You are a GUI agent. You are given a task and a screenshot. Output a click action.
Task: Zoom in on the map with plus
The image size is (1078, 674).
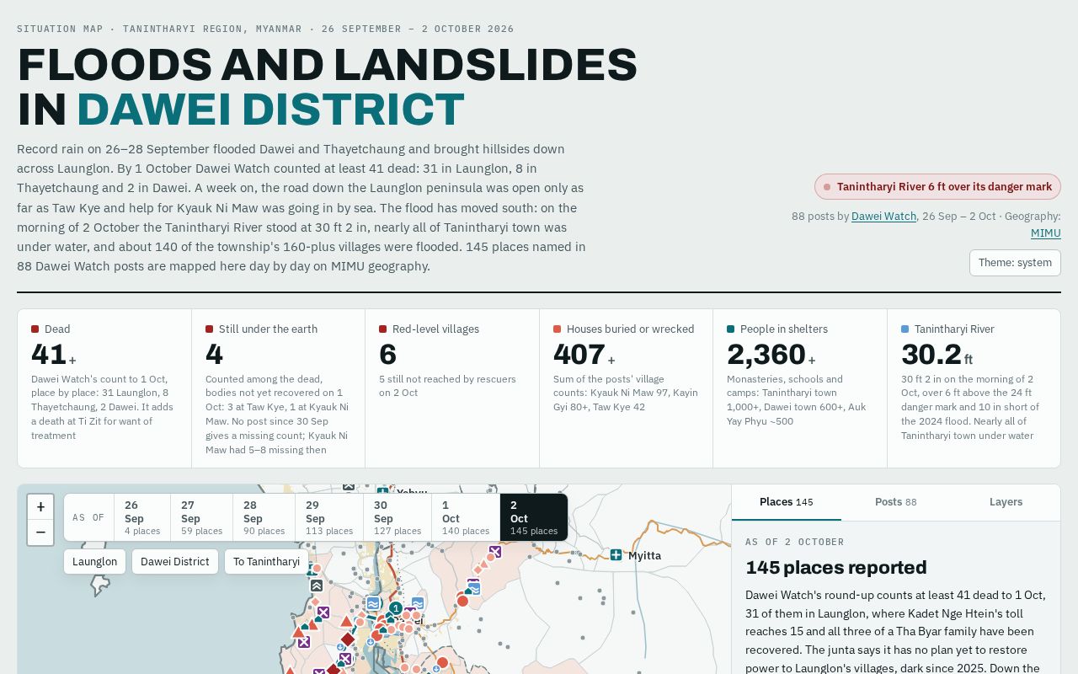(x=40, y=507)
